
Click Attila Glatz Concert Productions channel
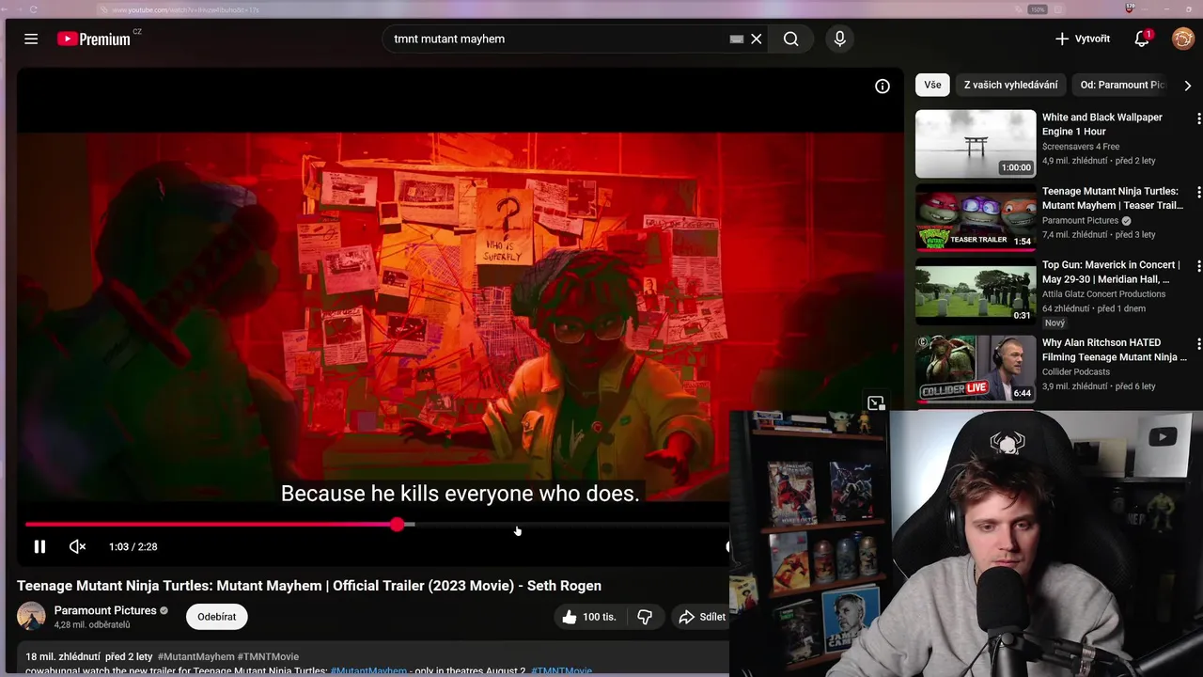coord(1103,294)
